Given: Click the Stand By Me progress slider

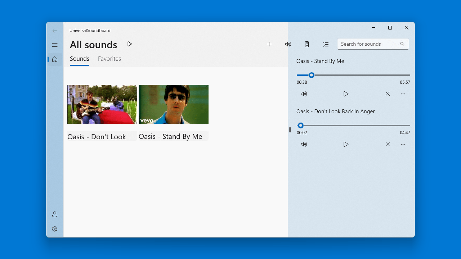Looking at the screenshot, I should click(x=353, y=75).
